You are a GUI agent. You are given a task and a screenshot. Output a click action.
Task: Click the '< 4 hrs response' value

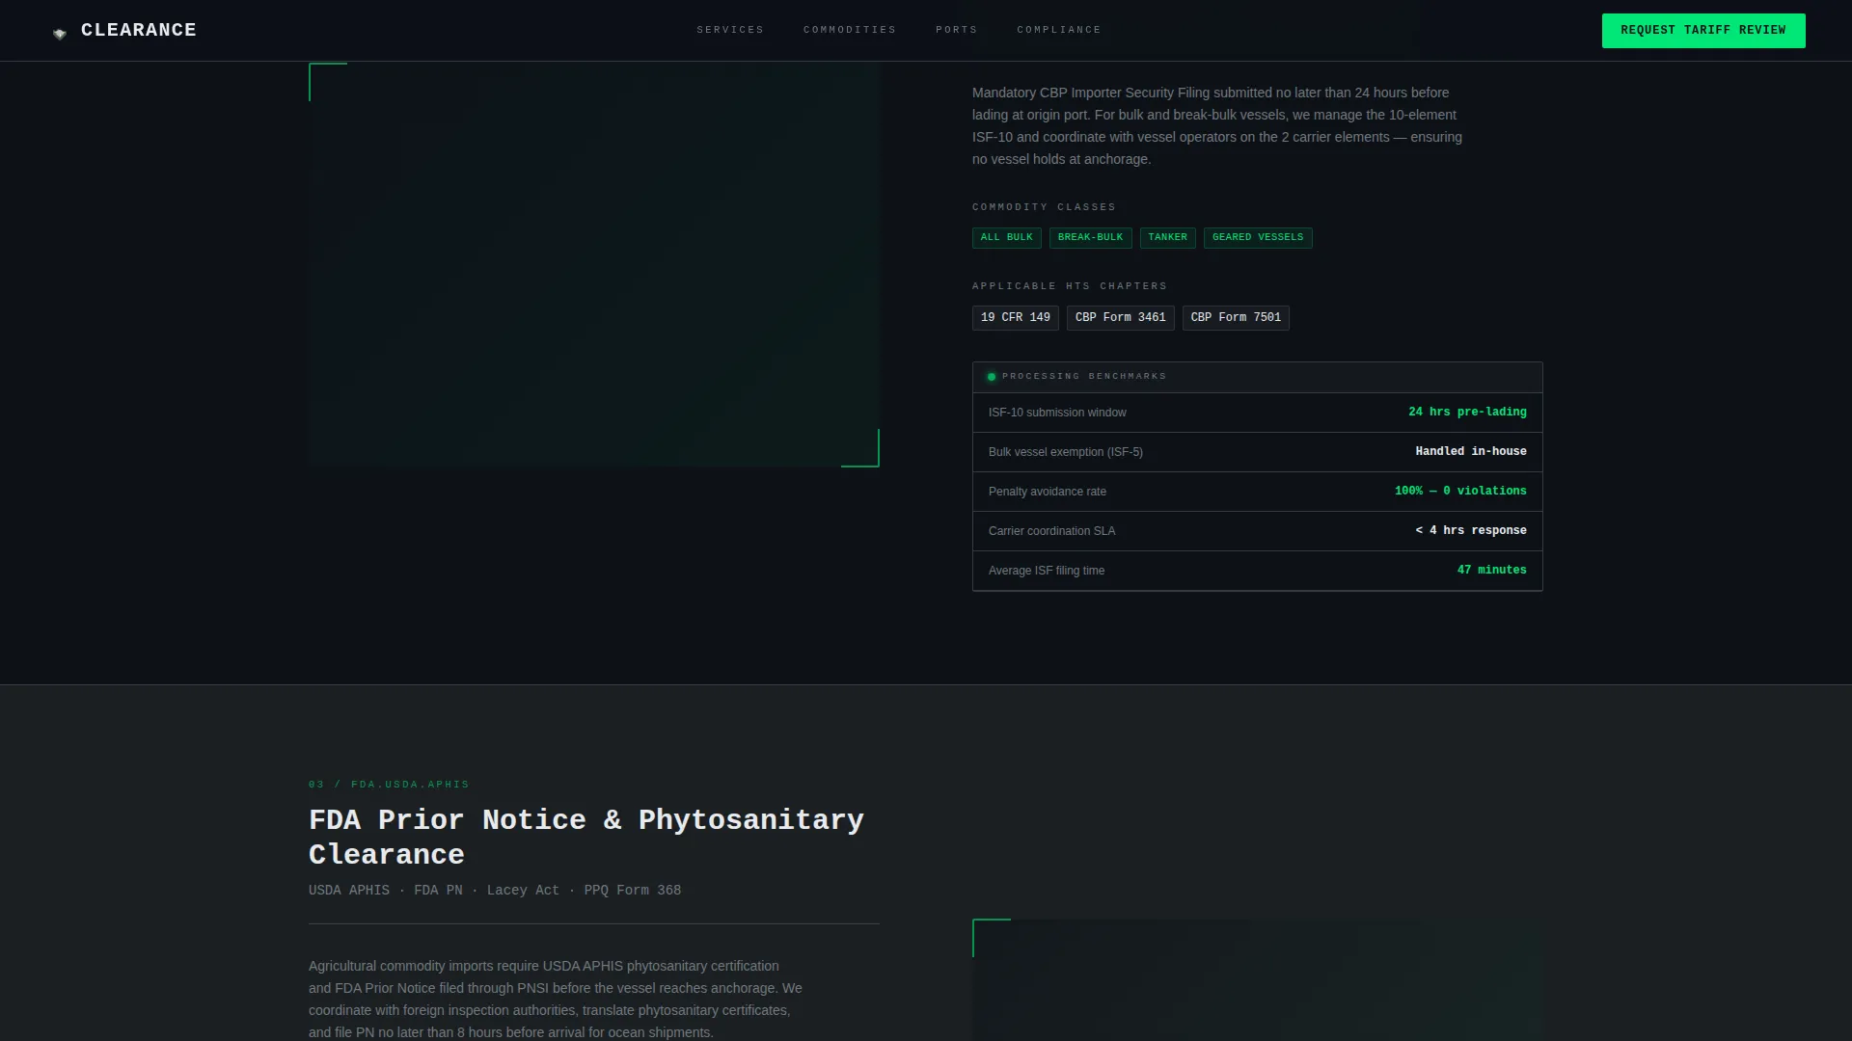[x=1471, y=531]
